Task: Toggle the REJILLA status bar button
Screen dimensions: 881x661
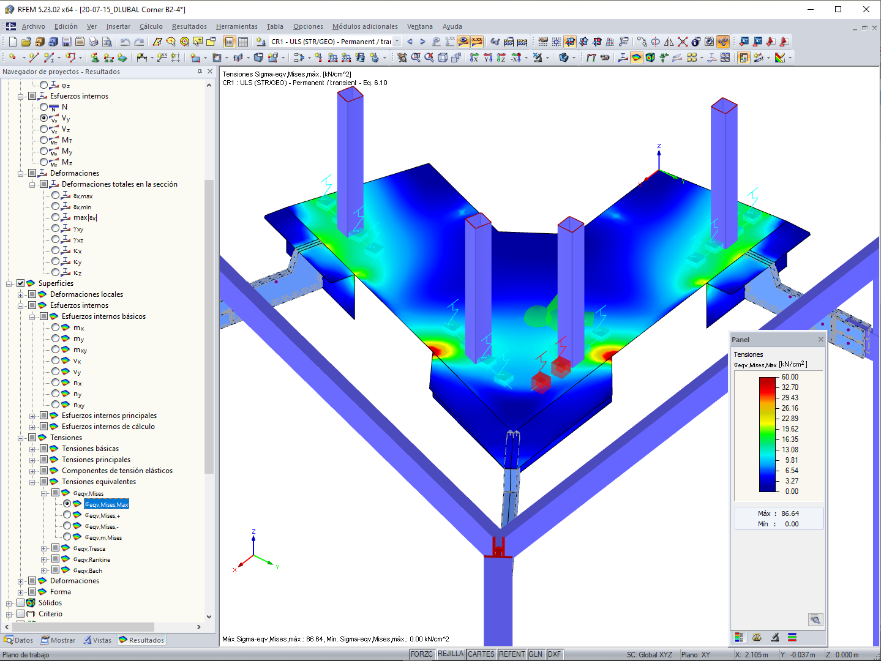Action: click(451, 654)
